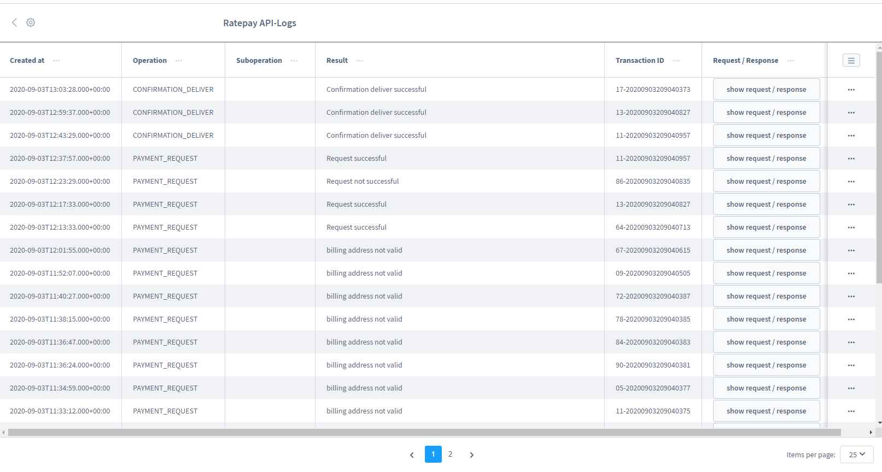The image size is (882, 472).
Task: Open Request / Response column options dots
Action: tap(791, 61)
